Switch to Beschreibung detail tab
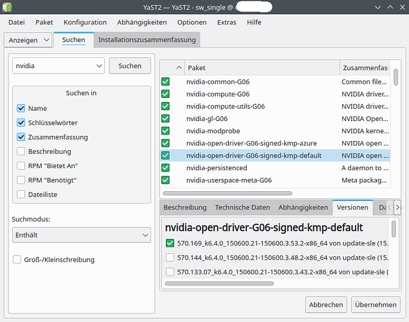The width and height of the screenshot is (409, 322). (x=185, y=207)
